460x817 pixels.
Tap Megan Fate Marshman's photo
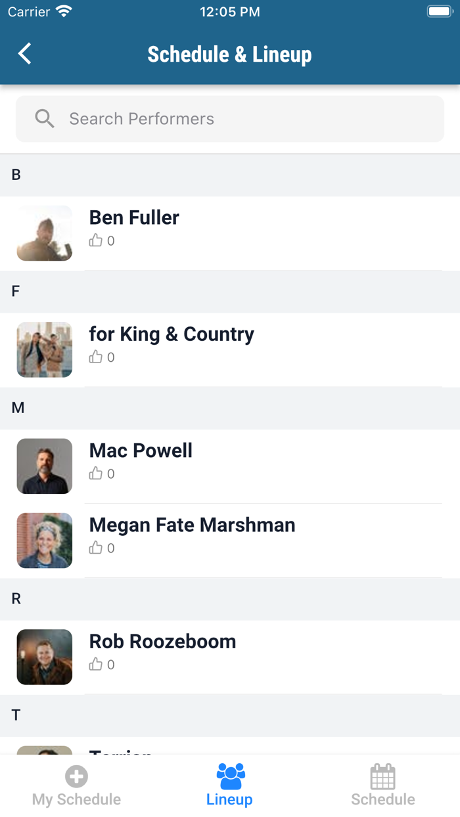click(x=45, y=541)
